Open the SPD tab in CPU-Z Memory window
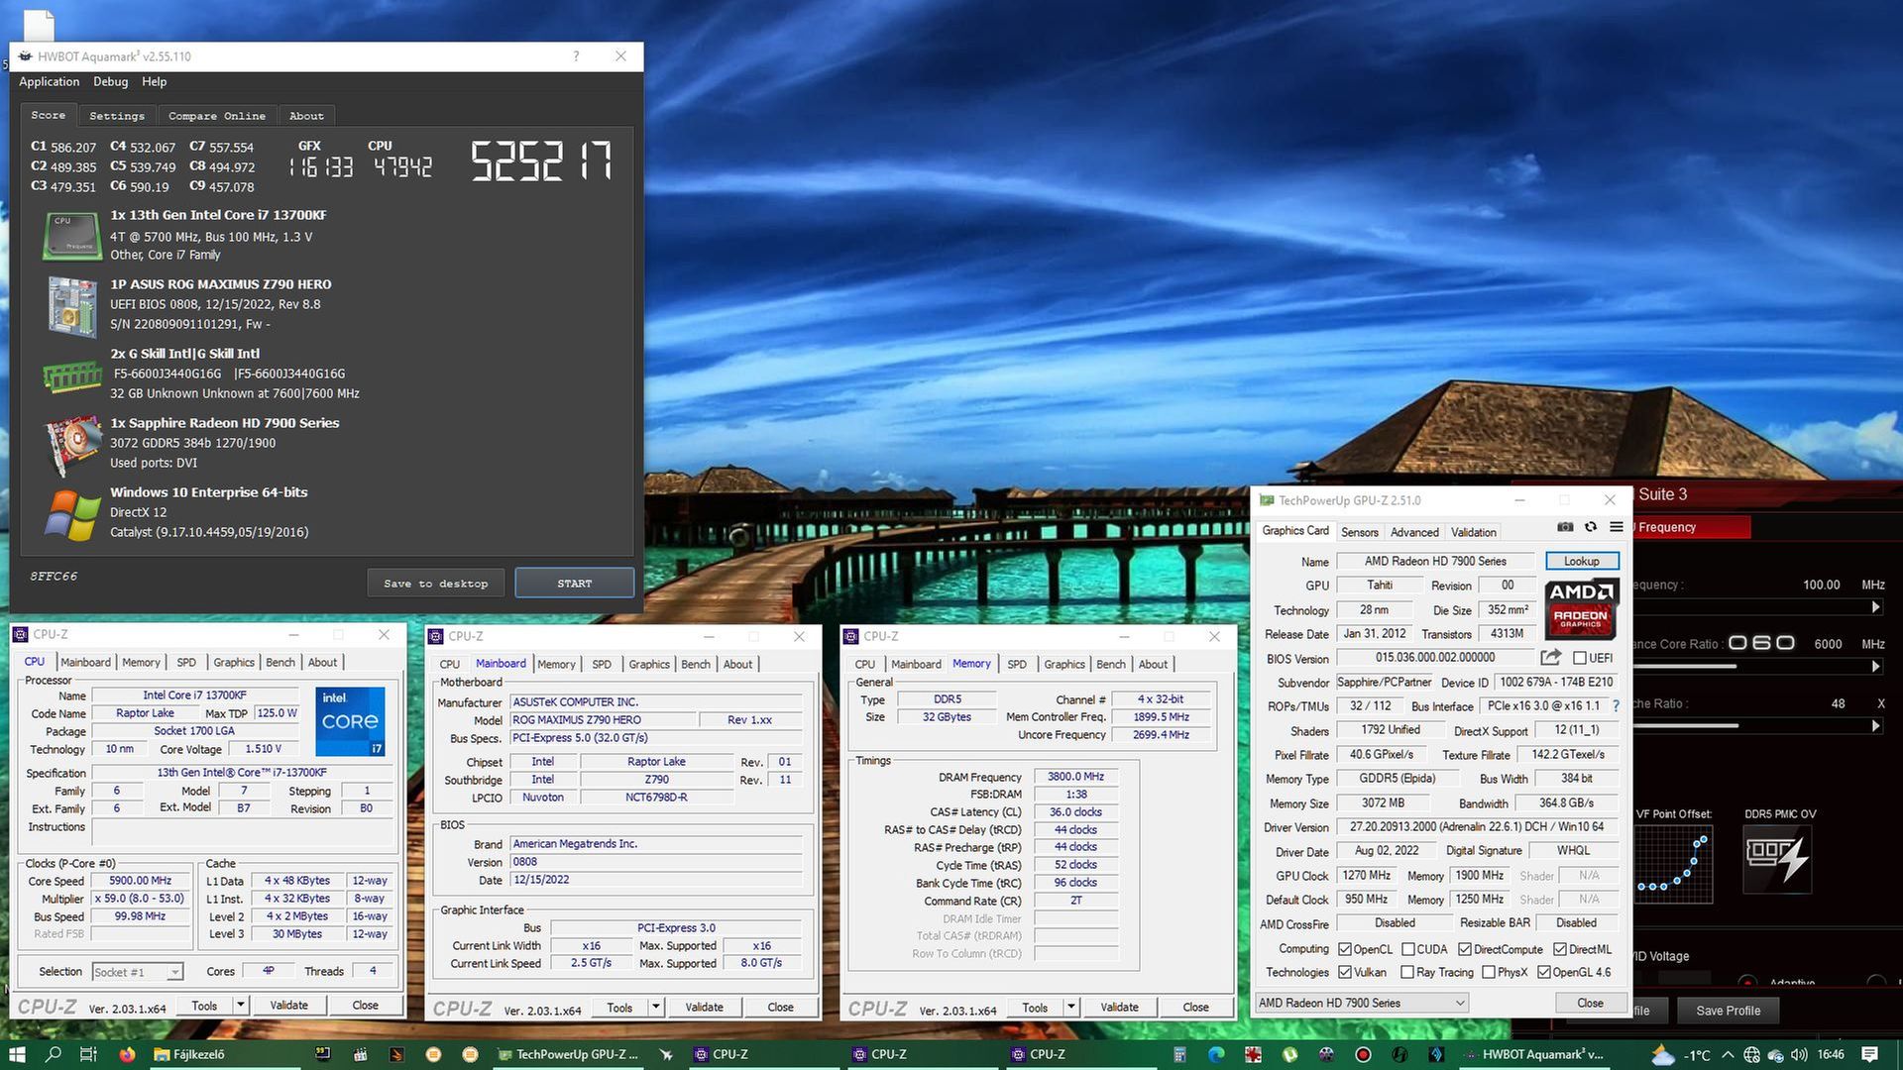The image size is (1903, 1070). [1017, 664]
